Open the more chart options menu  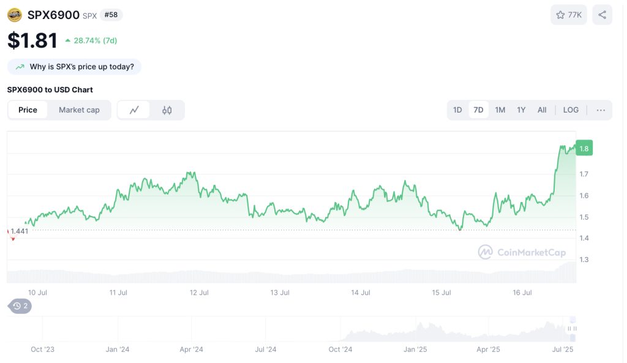[601, 110]
